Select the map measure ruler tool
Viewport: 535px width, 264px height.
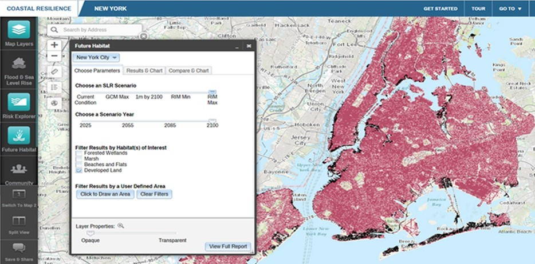54,72
